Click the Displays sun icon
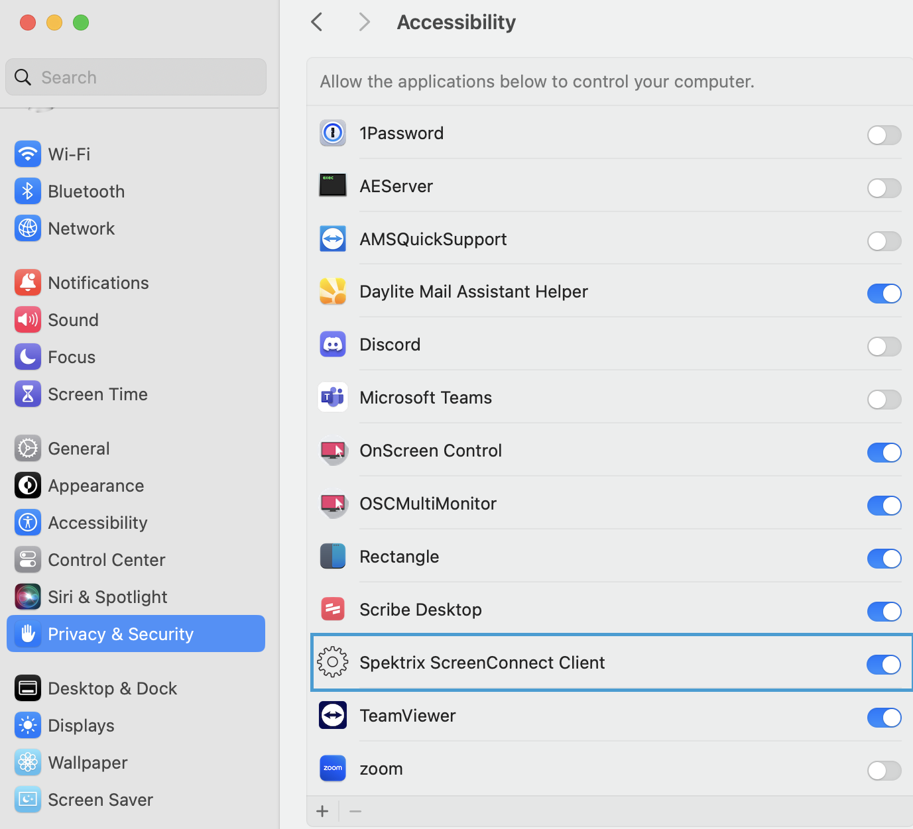The width and height of the screenshot is (913, 829). click(28, 726)
